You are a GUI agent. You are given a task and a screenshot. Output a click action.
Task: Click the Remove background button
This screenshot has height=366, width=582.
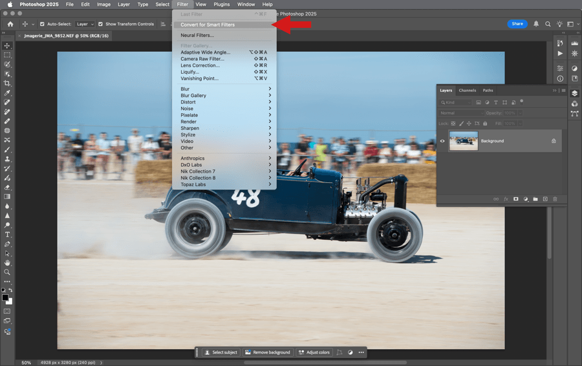pyautogui.click(x=267, y=352)
